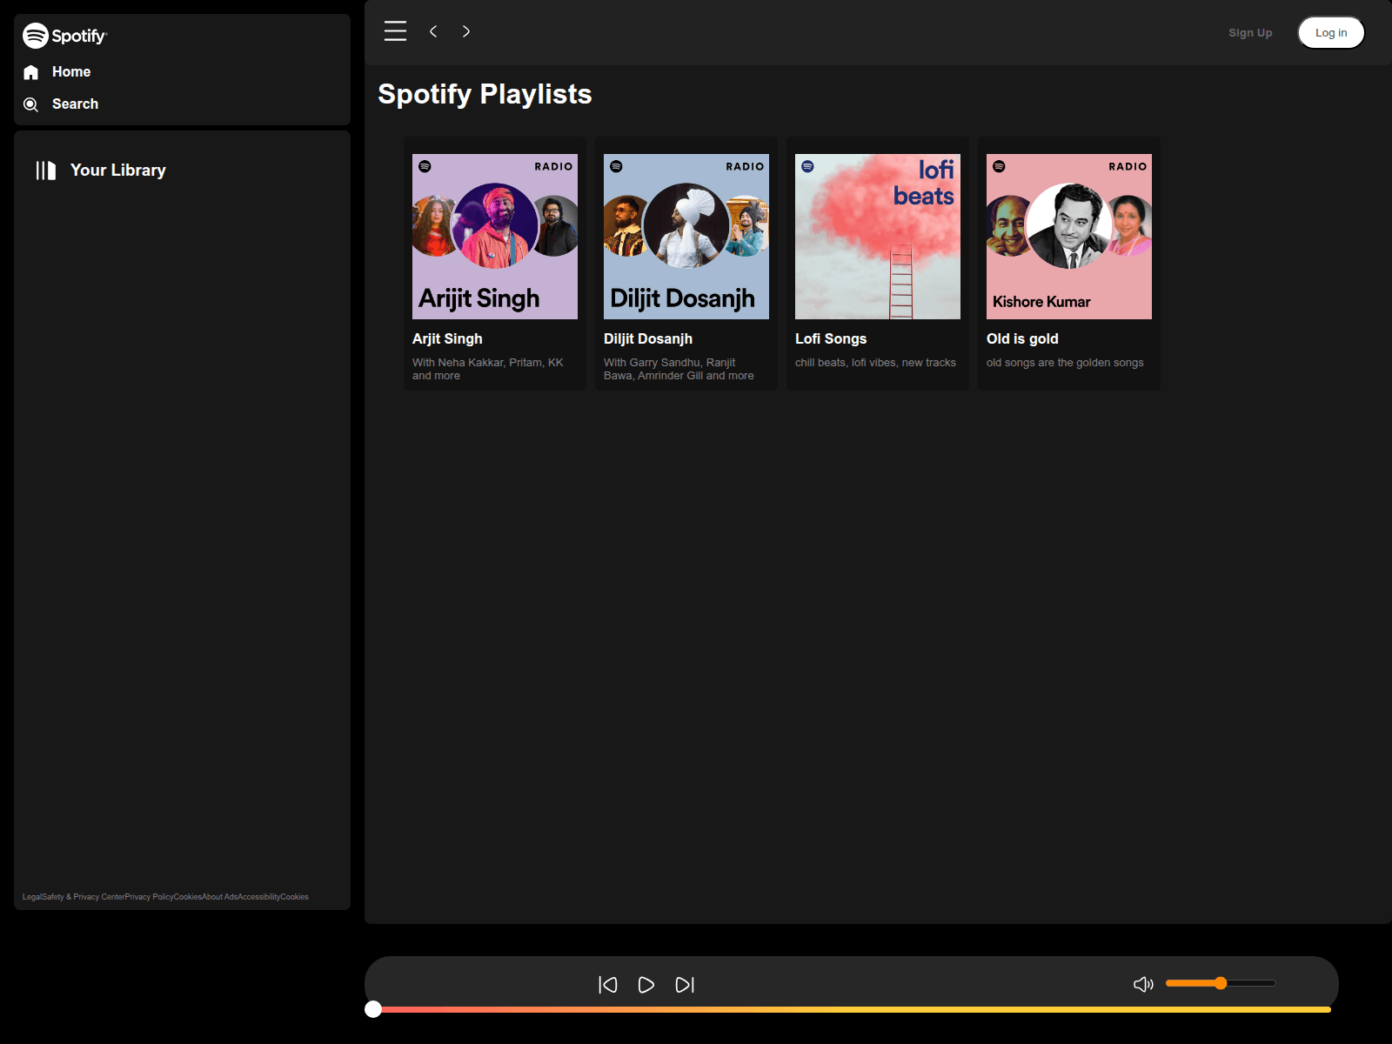Navigate forward using the right chevron
The image size is (1392, 1044).
tap(466, 31)
